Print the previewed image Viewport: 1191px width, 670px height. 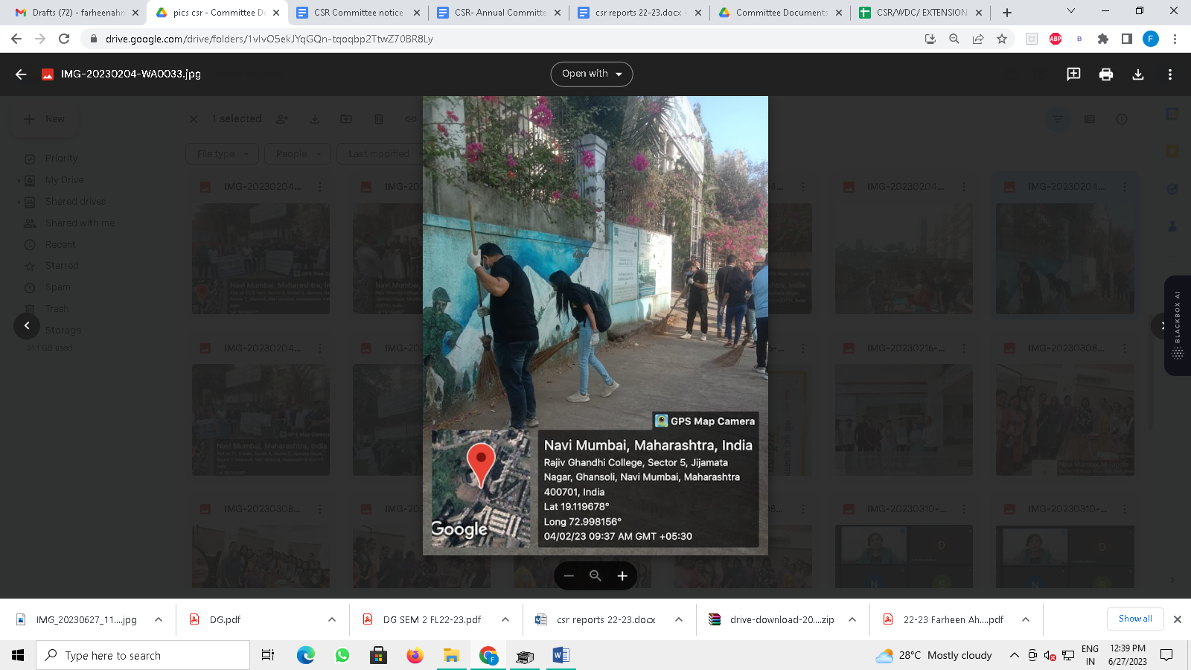[x=1106, y=74]
